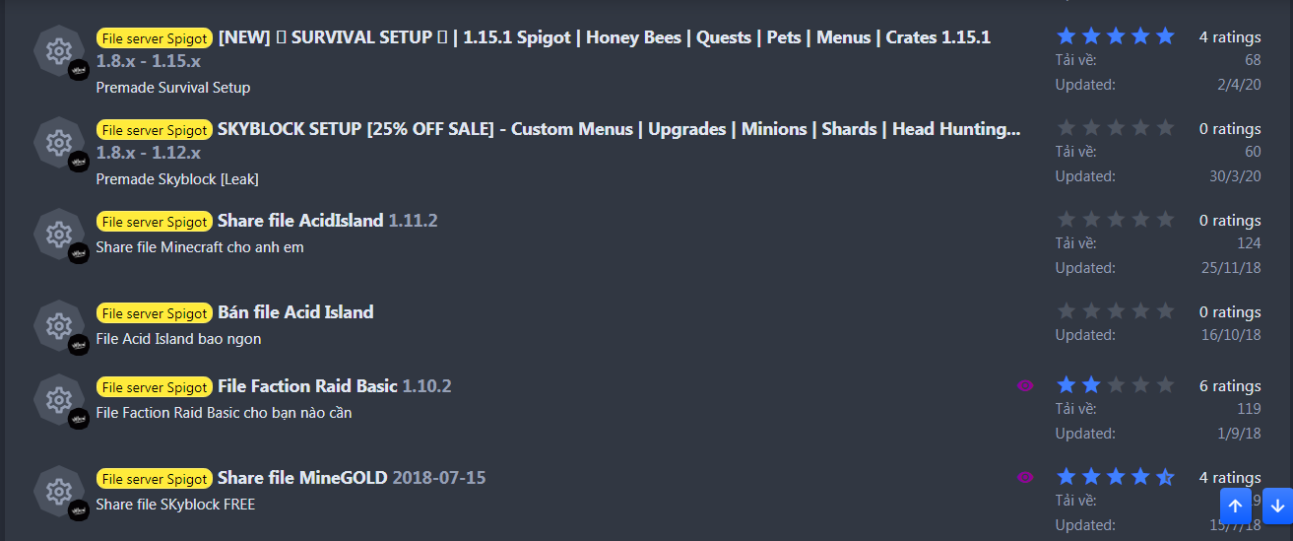1293x541 pixels.
Task: Click gear icon beside SKYBLOCK SETUP resource
Action: [x=58, y=143]
